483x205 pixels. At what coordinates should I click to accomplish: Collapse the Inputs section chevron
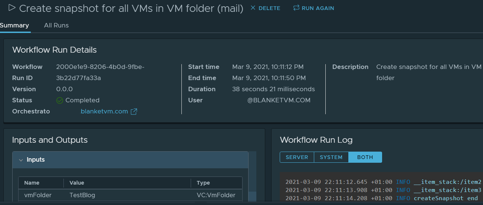pos(21,160)
